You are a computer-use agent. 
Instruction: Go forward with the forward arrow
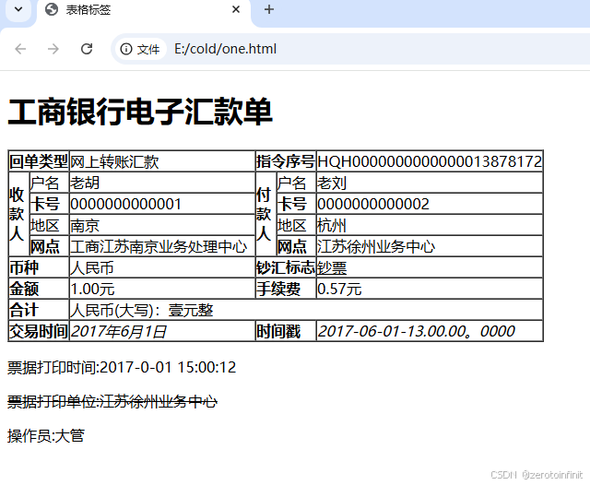(53, 49)
